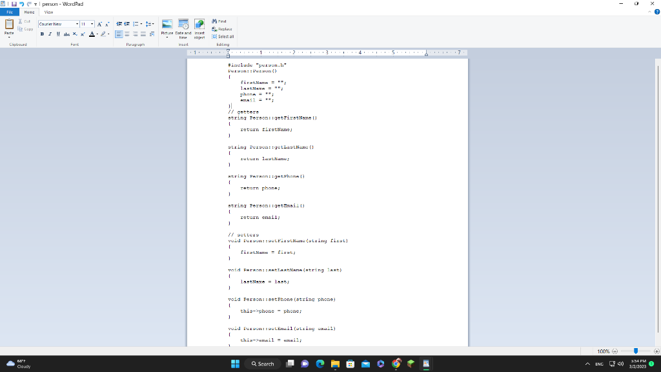661x372 pixels.
Task: Open the File menu
Action: click(10, 12)
